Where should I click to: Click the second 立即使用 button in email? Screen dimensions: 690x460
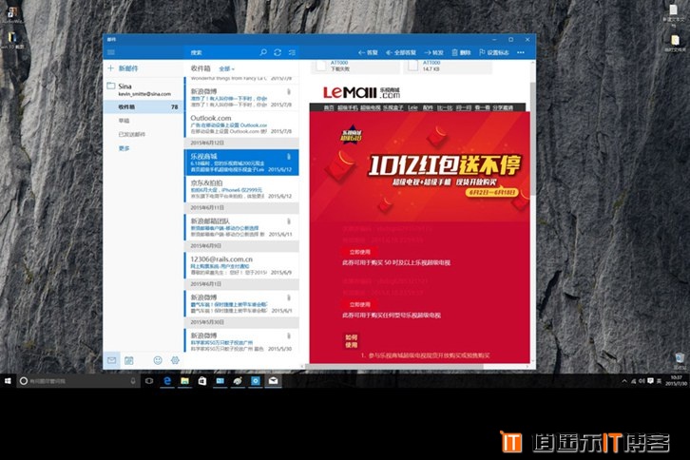[359, 305]
